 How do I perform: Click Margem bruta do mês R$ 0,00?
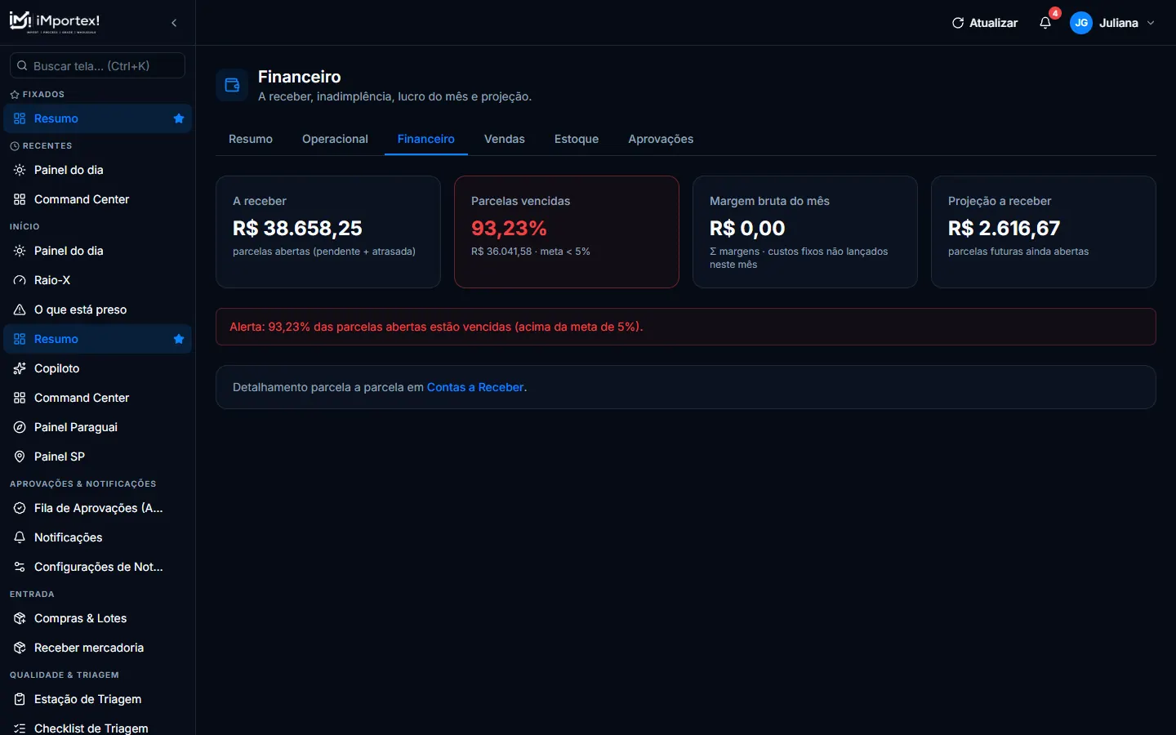[x=747, y=229]
